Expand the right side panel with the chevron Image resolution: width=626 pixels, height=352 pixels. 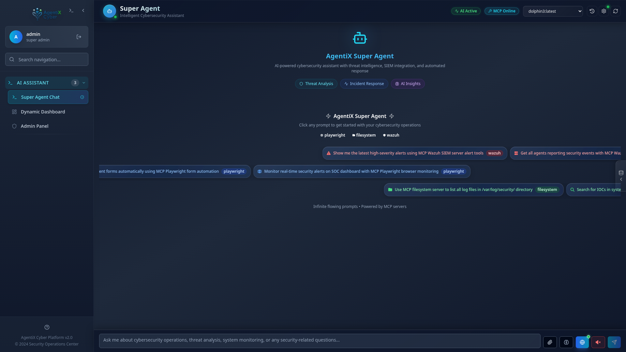click(621, 179)
